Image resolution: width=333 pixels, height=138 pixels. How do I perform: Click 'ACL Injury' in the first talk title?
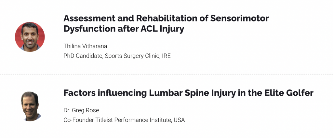click(162, 29)
